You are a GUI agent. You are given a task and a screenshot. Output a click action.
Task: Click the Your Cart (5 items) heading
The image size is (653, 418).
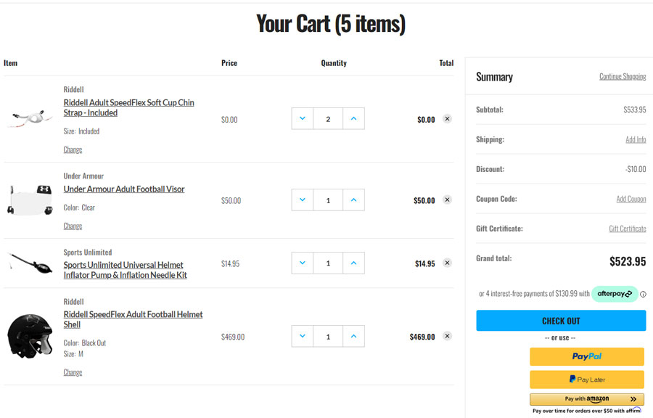coord(331,24)
